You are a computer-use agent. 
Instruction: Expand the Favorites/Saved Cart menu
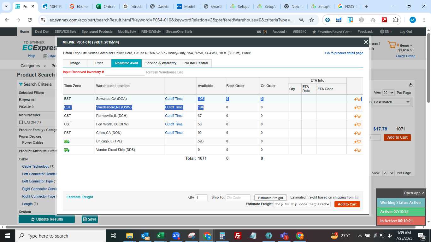tap(332, 32)
